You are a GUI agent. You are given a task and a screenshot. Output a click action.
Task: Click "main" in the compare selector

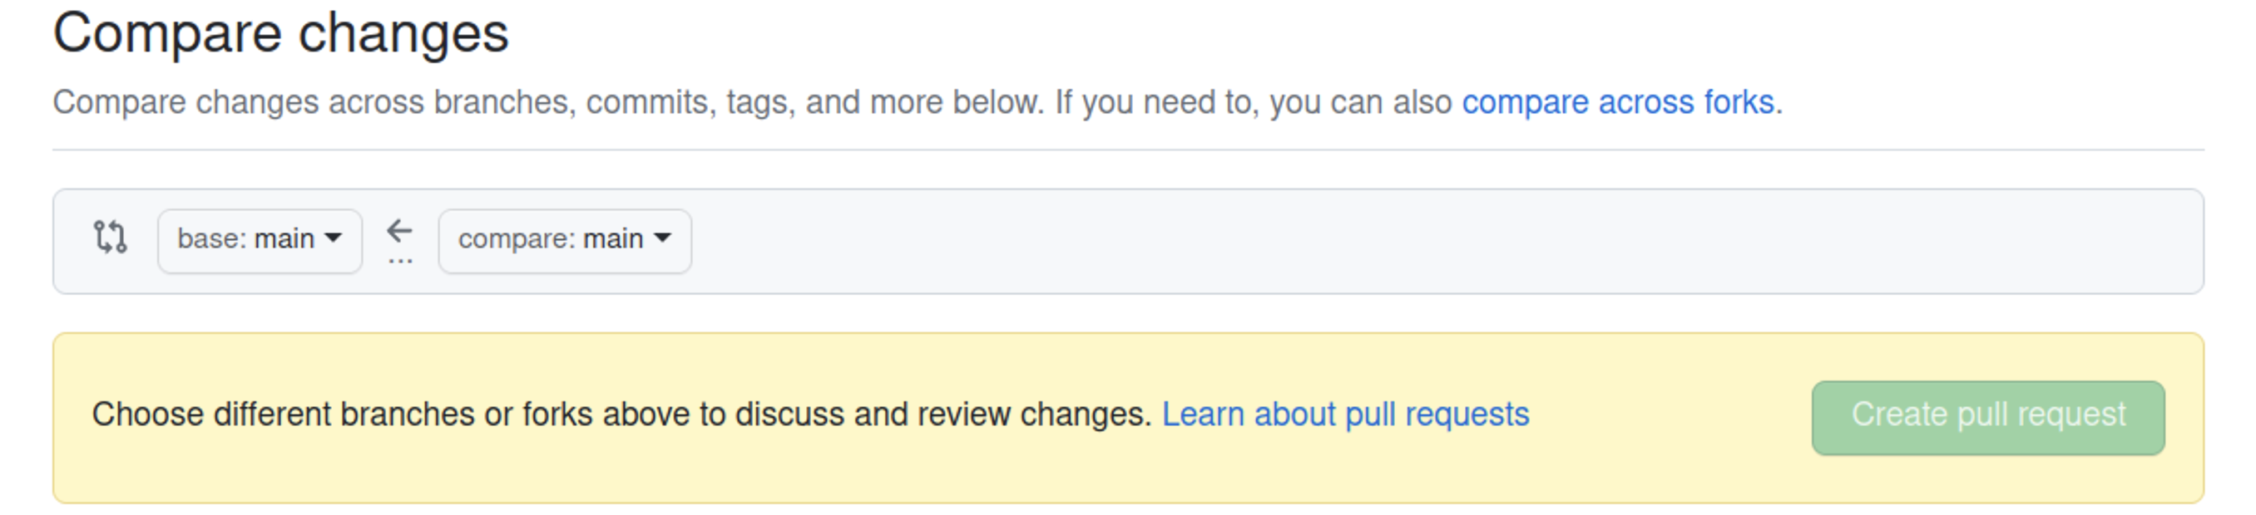(x=613, y=238)
